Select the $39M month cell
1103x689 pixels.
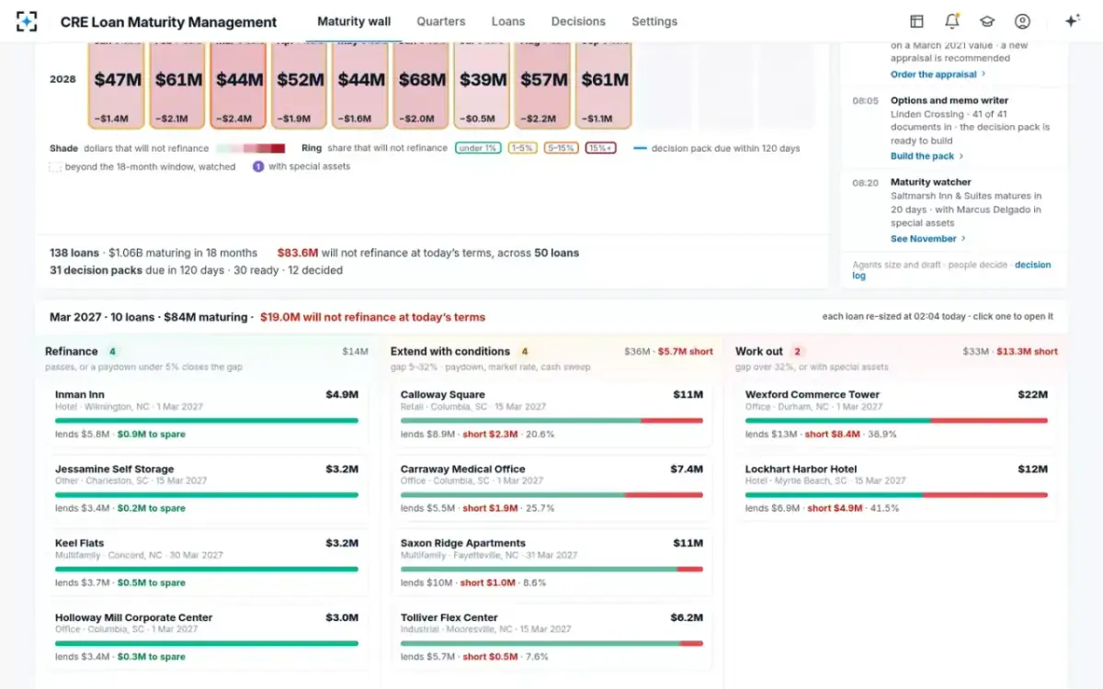482,85
